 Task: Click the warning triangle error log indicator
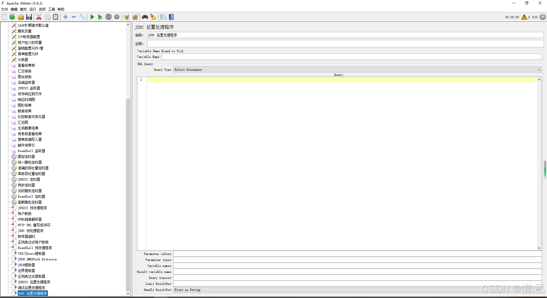click(524, 17)
